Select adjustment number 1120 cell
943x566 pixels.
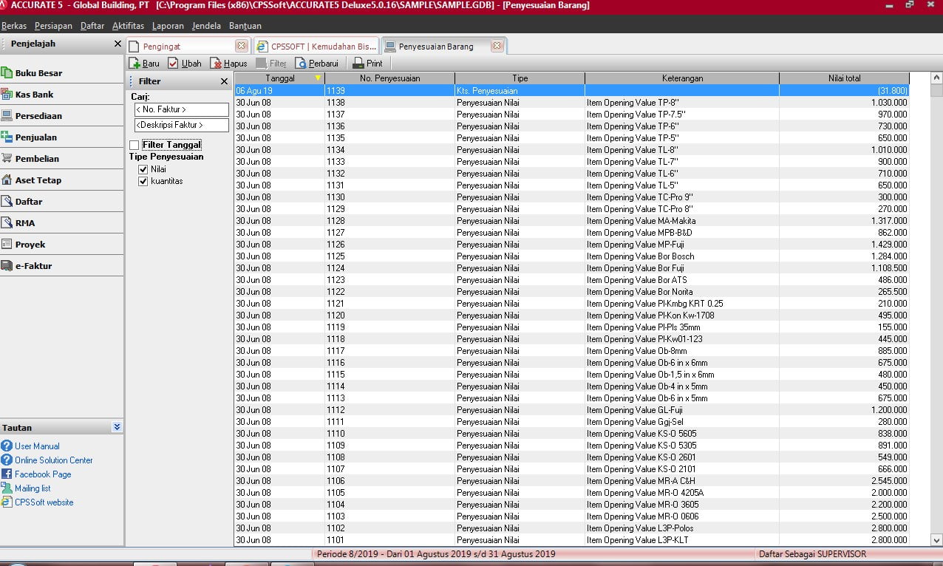(x=389, y=315)
